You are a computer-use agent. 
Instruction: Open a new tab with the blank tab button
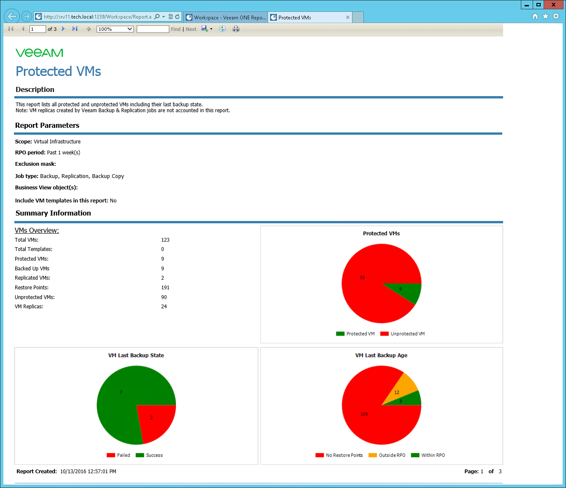tap(358, 17)
